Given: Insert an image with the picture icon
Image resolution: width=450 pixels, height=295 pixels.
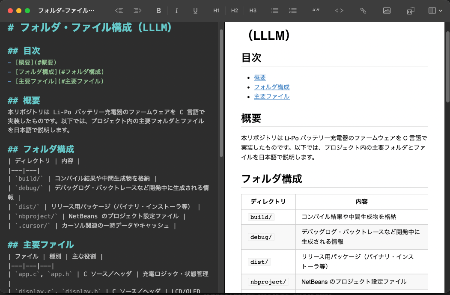Looking at the screenshot, I should click(x=387, y=11).
